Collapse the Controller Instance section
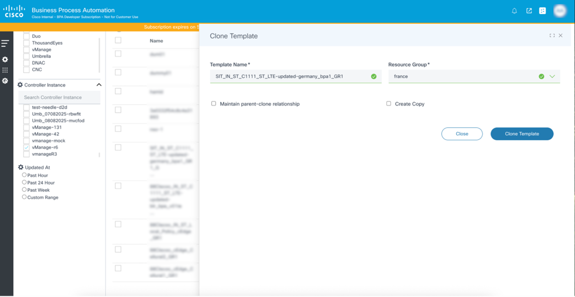 tap(99, 85)
